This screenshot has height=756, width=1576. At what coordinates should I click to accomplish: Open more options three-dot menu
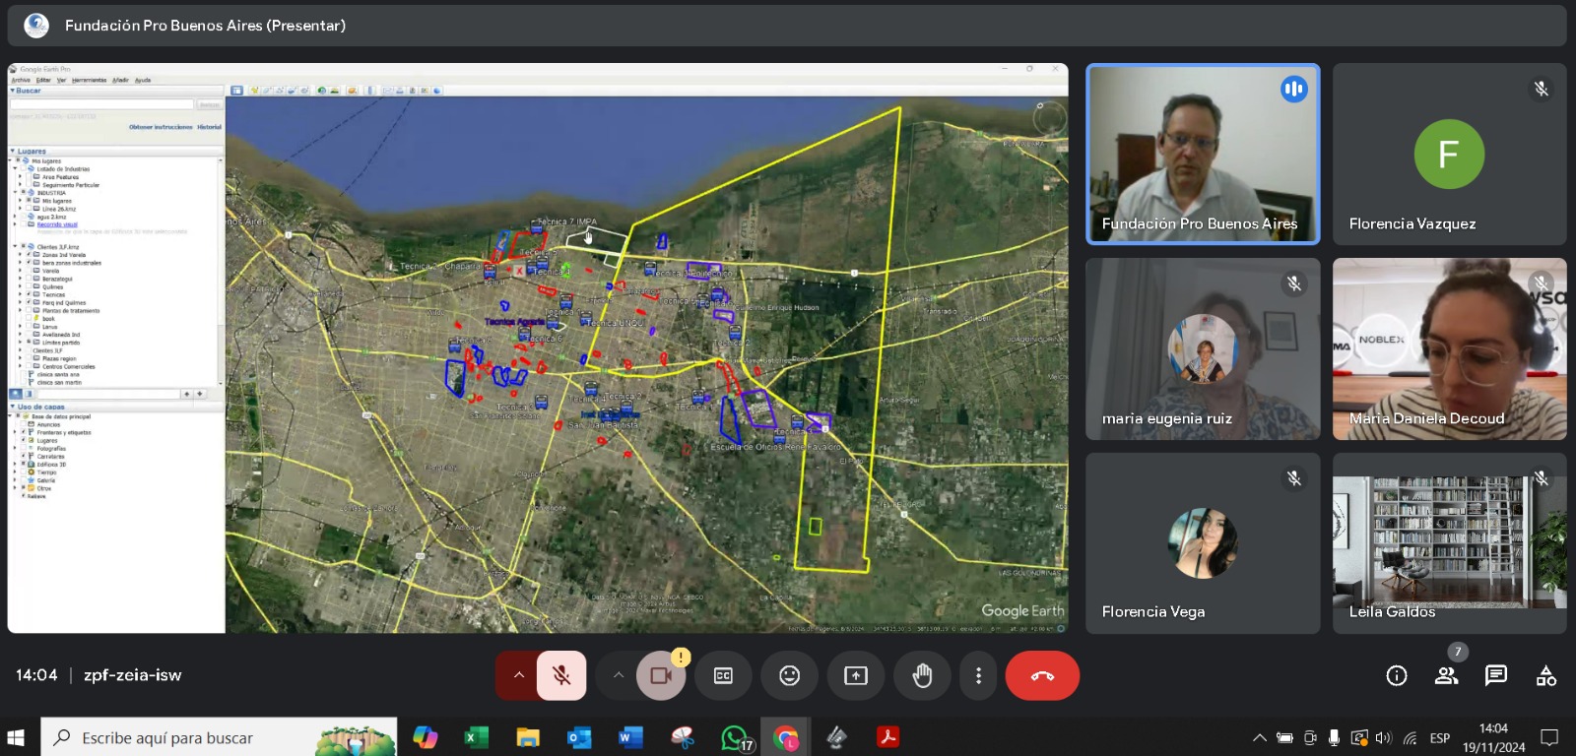(978, 675)
